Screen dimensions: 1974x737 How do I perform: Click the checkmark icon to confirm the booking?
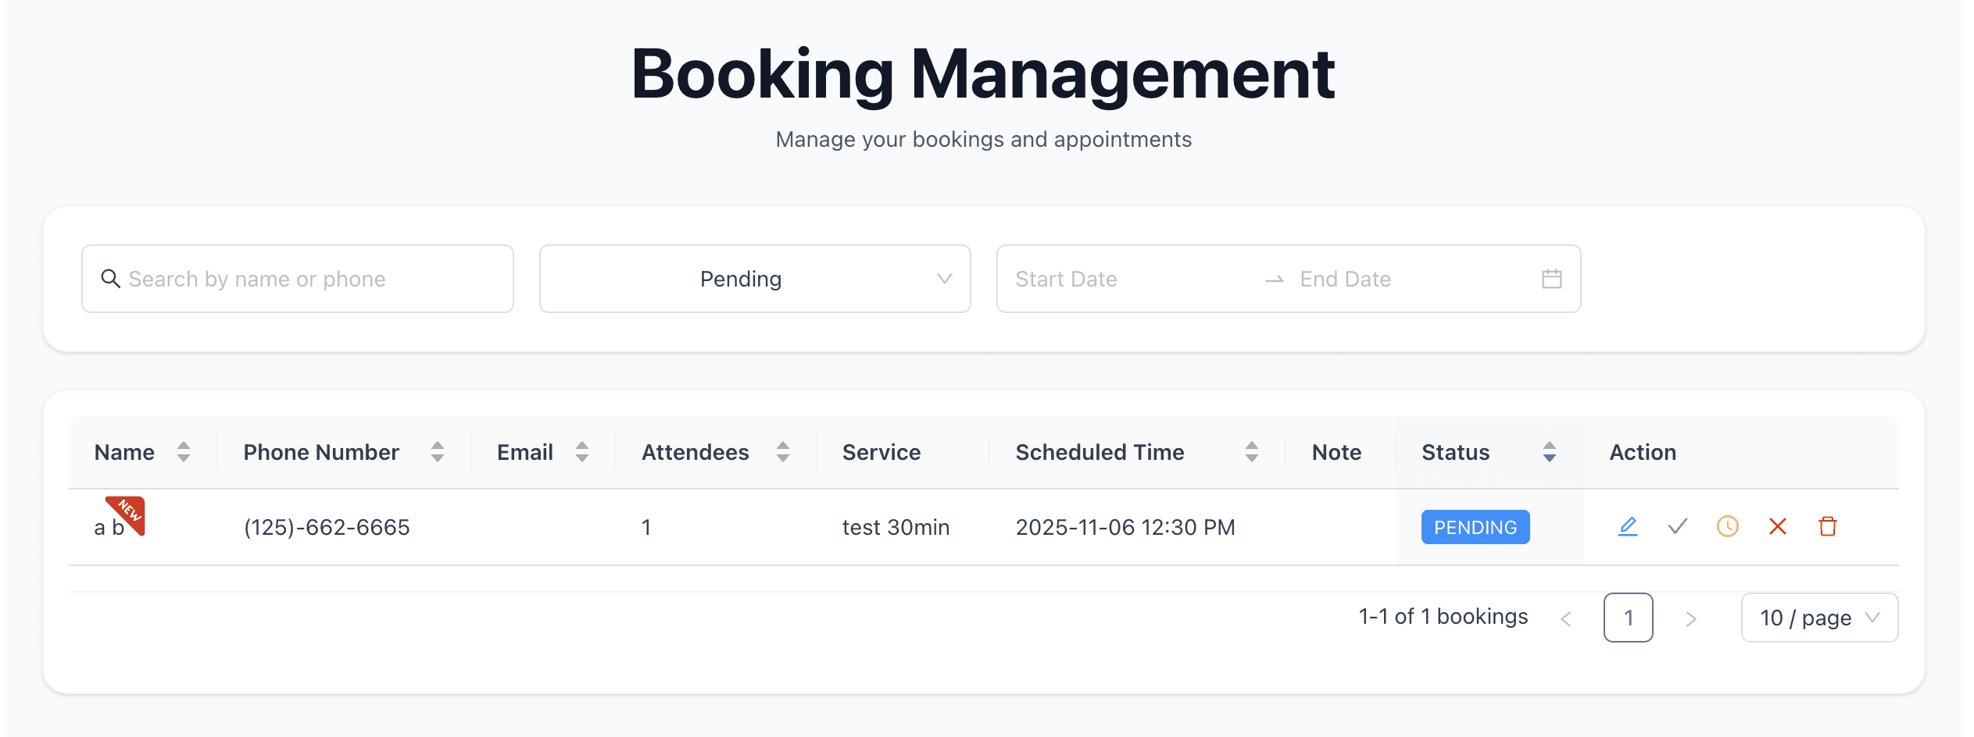click(1677, 527)
